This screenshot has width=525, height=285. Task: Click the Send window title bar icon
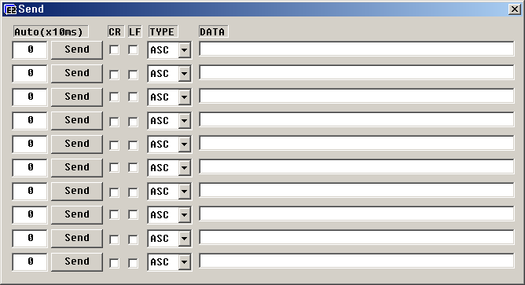pos(10,9)
